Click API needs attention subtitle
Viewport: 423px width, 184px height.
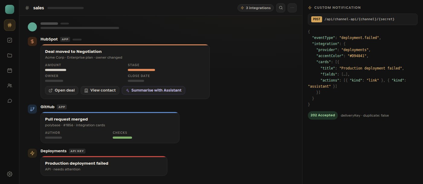(x=63, y=169)
